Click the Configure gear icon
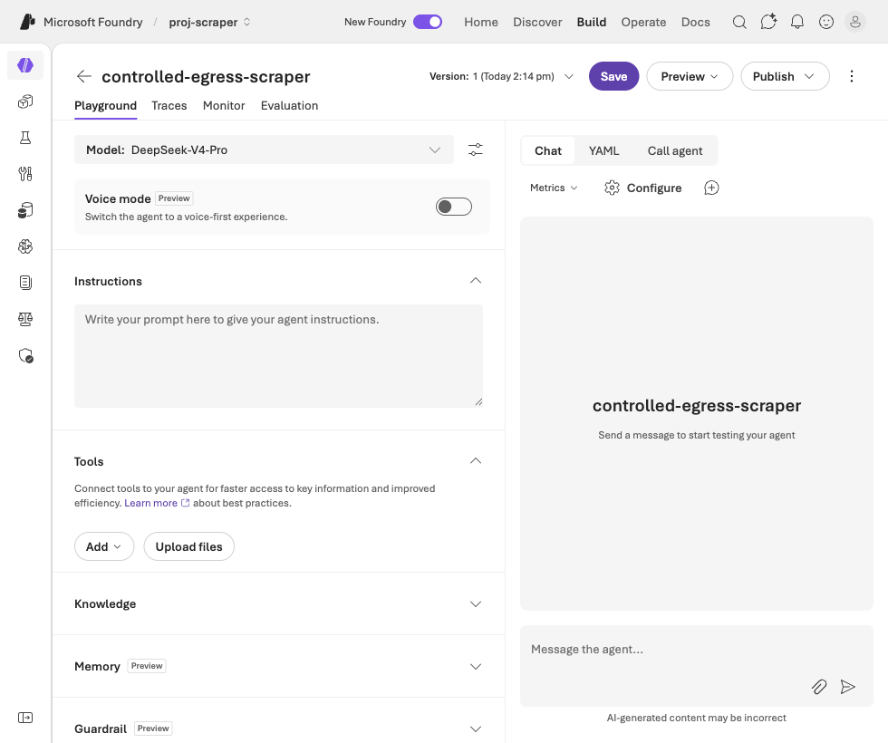Image resolution: width=888 pixels, height=743 pixels. [x=612, y=188]
